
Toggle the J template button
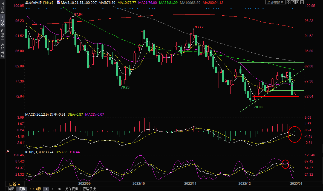[x=46, y=189]
